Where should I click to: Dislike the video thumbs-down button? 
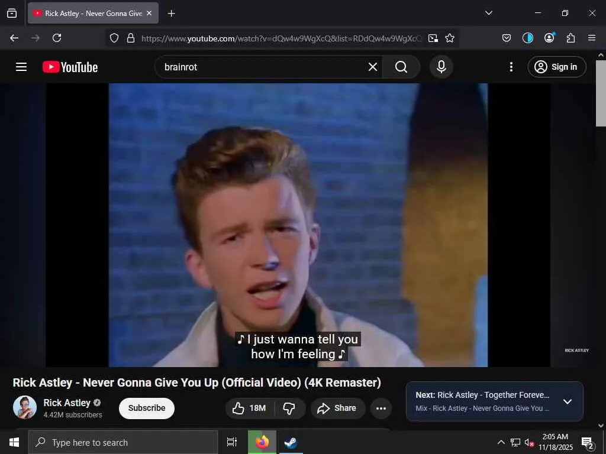point(289,408)
